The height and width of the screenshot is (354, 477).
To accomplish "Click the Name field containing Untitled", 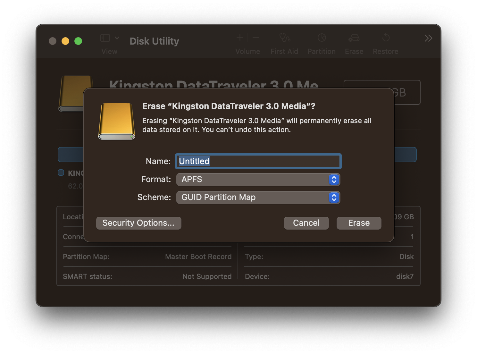I will point(258,161).
